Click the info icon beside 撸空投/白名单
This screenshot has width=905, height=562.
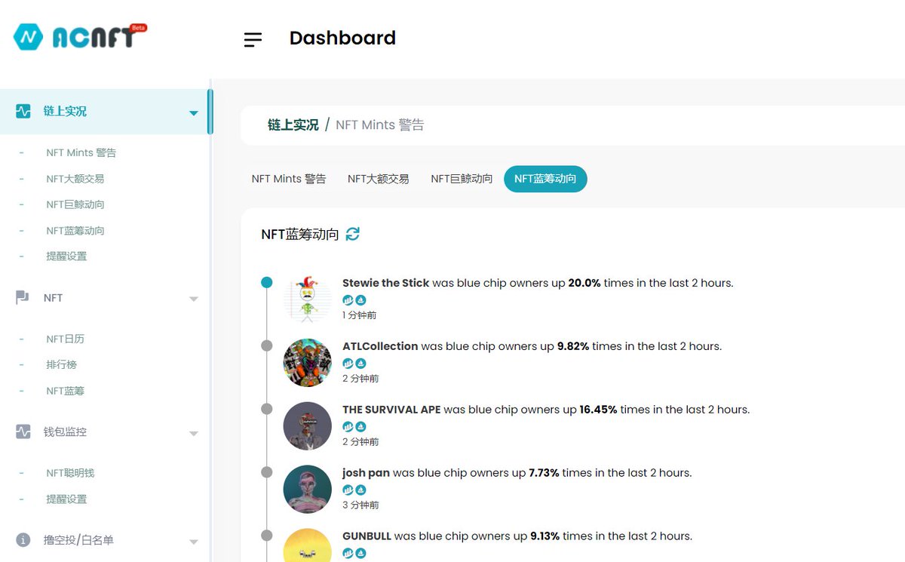[x=23, y=540]
